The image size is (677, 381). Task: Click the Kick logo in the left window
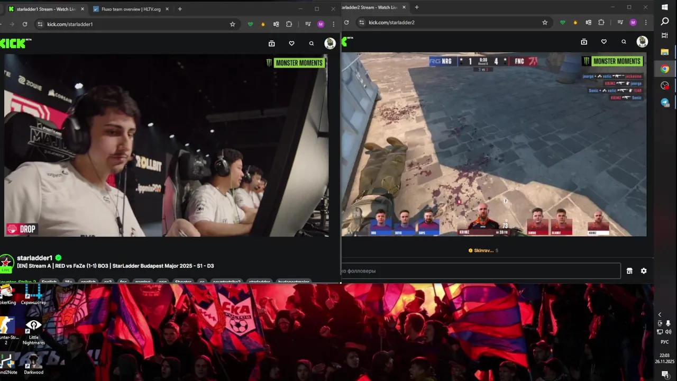tap(14, 43)
